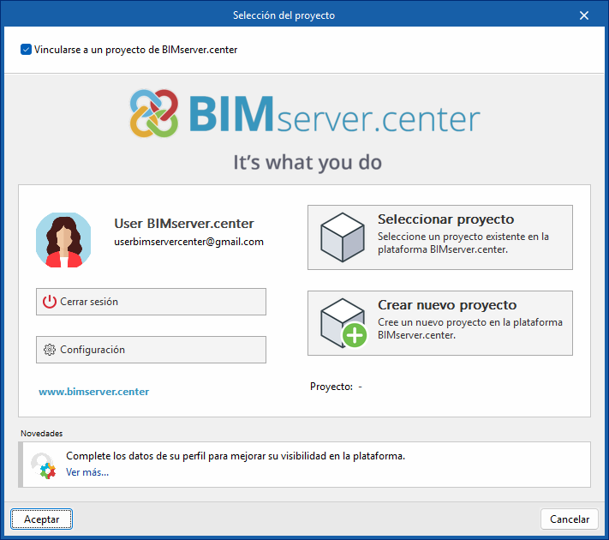
Task: Confirm with the Aceptar button
Action: pyautogui.click(x=42, y=519)
